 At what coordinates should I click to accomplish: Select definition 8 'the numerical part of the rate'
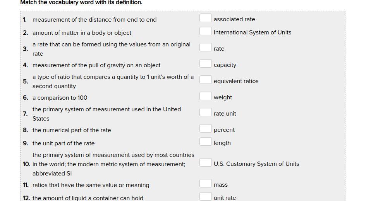coord(72,130)
